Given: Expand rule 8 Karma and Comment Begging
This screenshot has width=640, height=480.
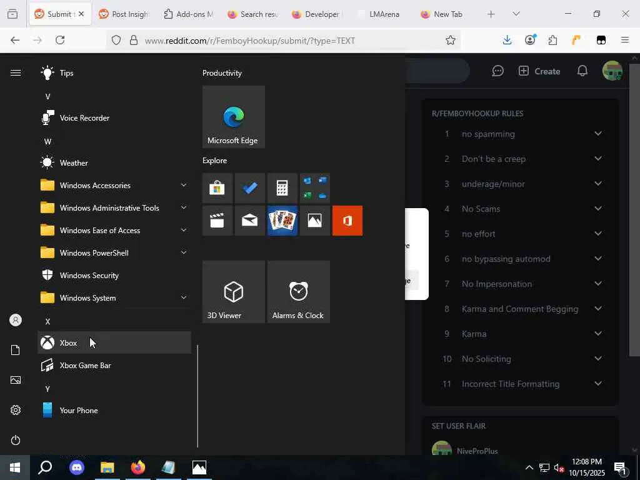Looking at the screenshot, I should pyautogui.click(x=598, y=309).
